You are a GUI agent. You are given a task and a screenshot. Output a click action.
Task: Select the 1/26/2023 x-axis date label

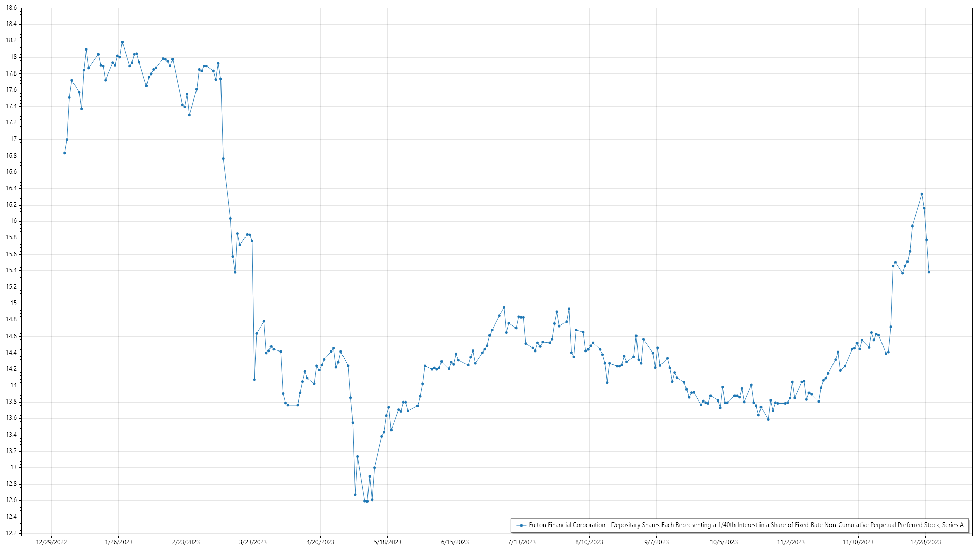point(118,542)
